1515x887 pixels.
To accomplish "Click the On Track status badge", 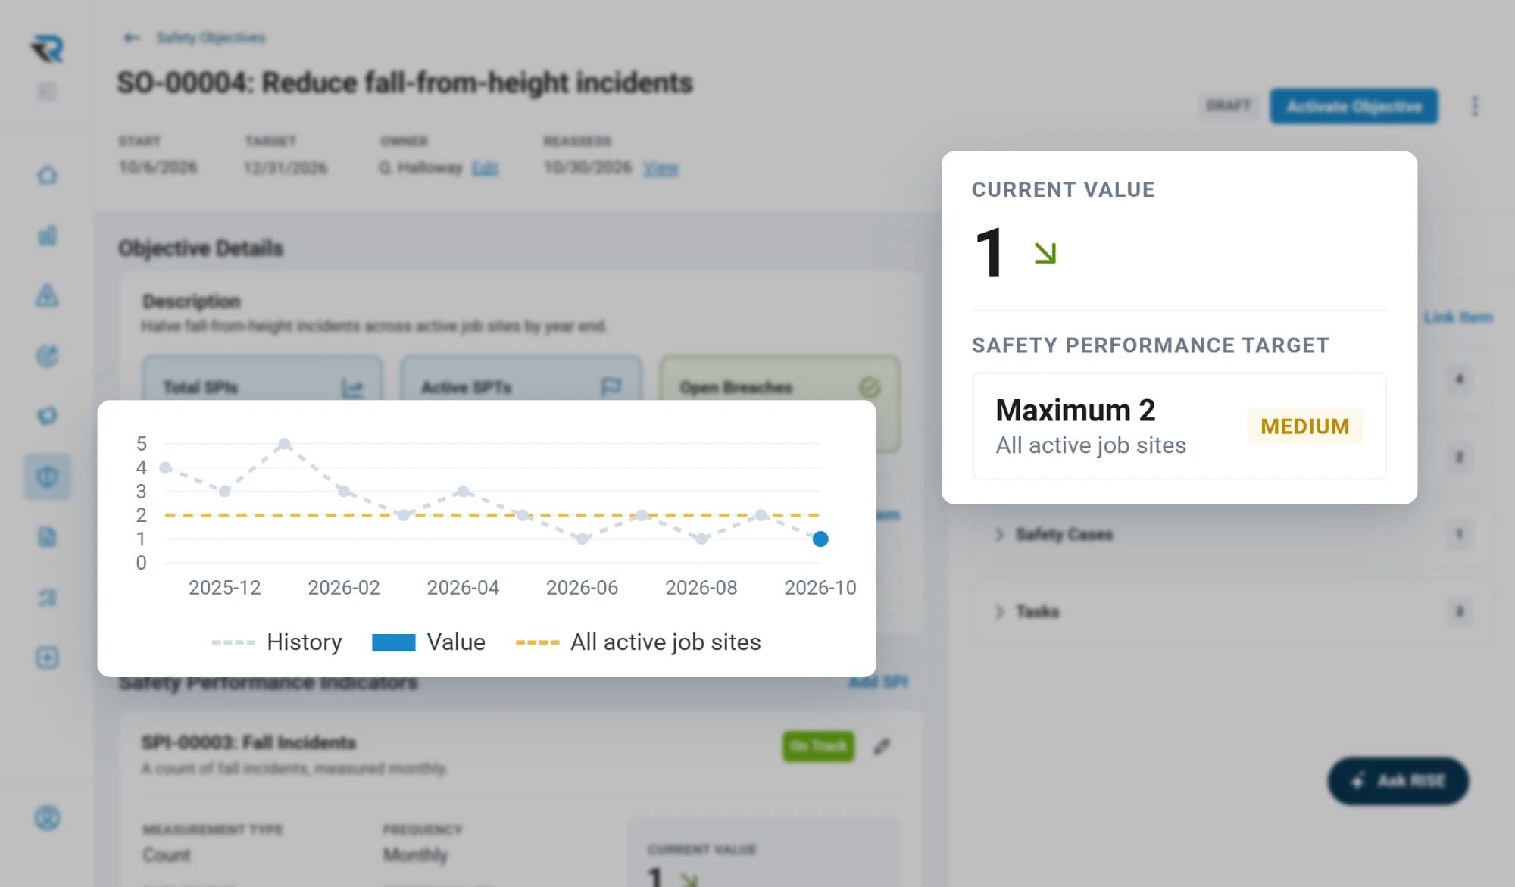I will point(818,746).
